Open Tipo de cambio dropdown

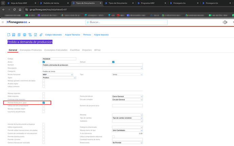127,118
